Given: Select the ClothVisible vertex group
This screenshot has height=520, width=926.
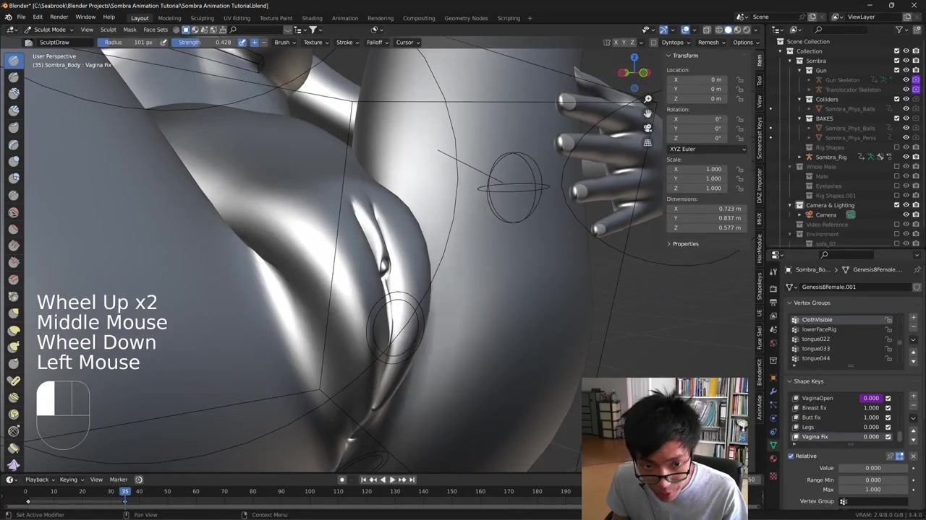Looking at the screenshot, I should point(817,320).
